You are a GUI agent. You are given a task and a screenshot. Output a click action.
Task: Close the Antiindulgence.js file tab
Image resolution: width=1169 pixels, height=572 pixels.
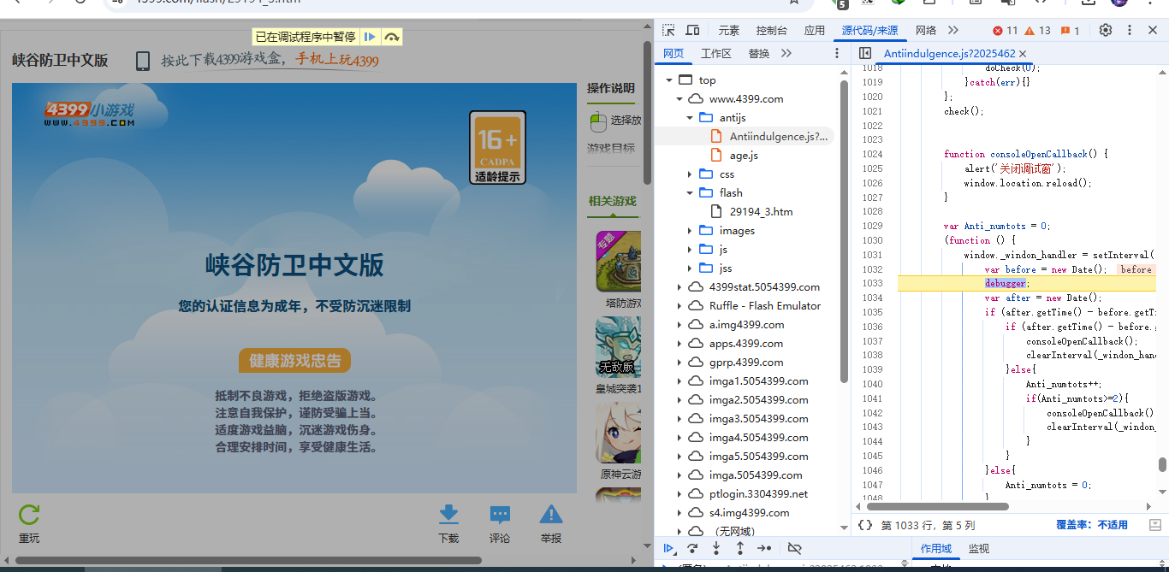[x=1023, y=53]
